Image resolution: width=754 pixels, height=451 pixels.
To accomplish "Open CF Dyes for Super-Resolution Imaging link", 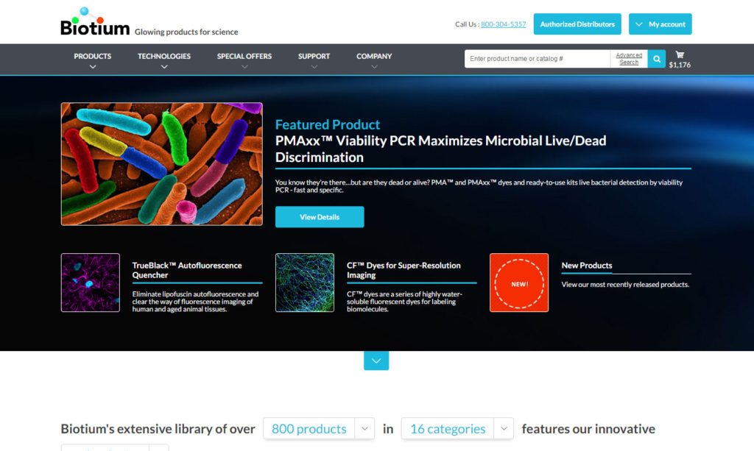I will coord(404,270).
